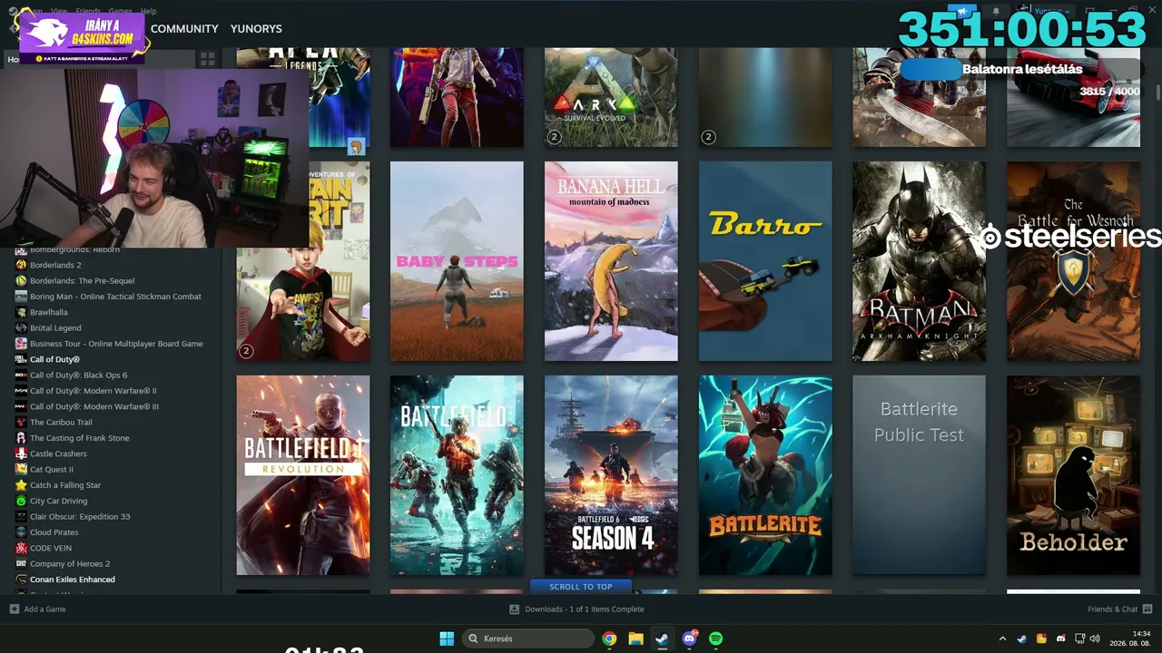Screen dimensions: 1162x653
Task: Select "Call of Duty®" in game list
Action: (x=54, y=359)
